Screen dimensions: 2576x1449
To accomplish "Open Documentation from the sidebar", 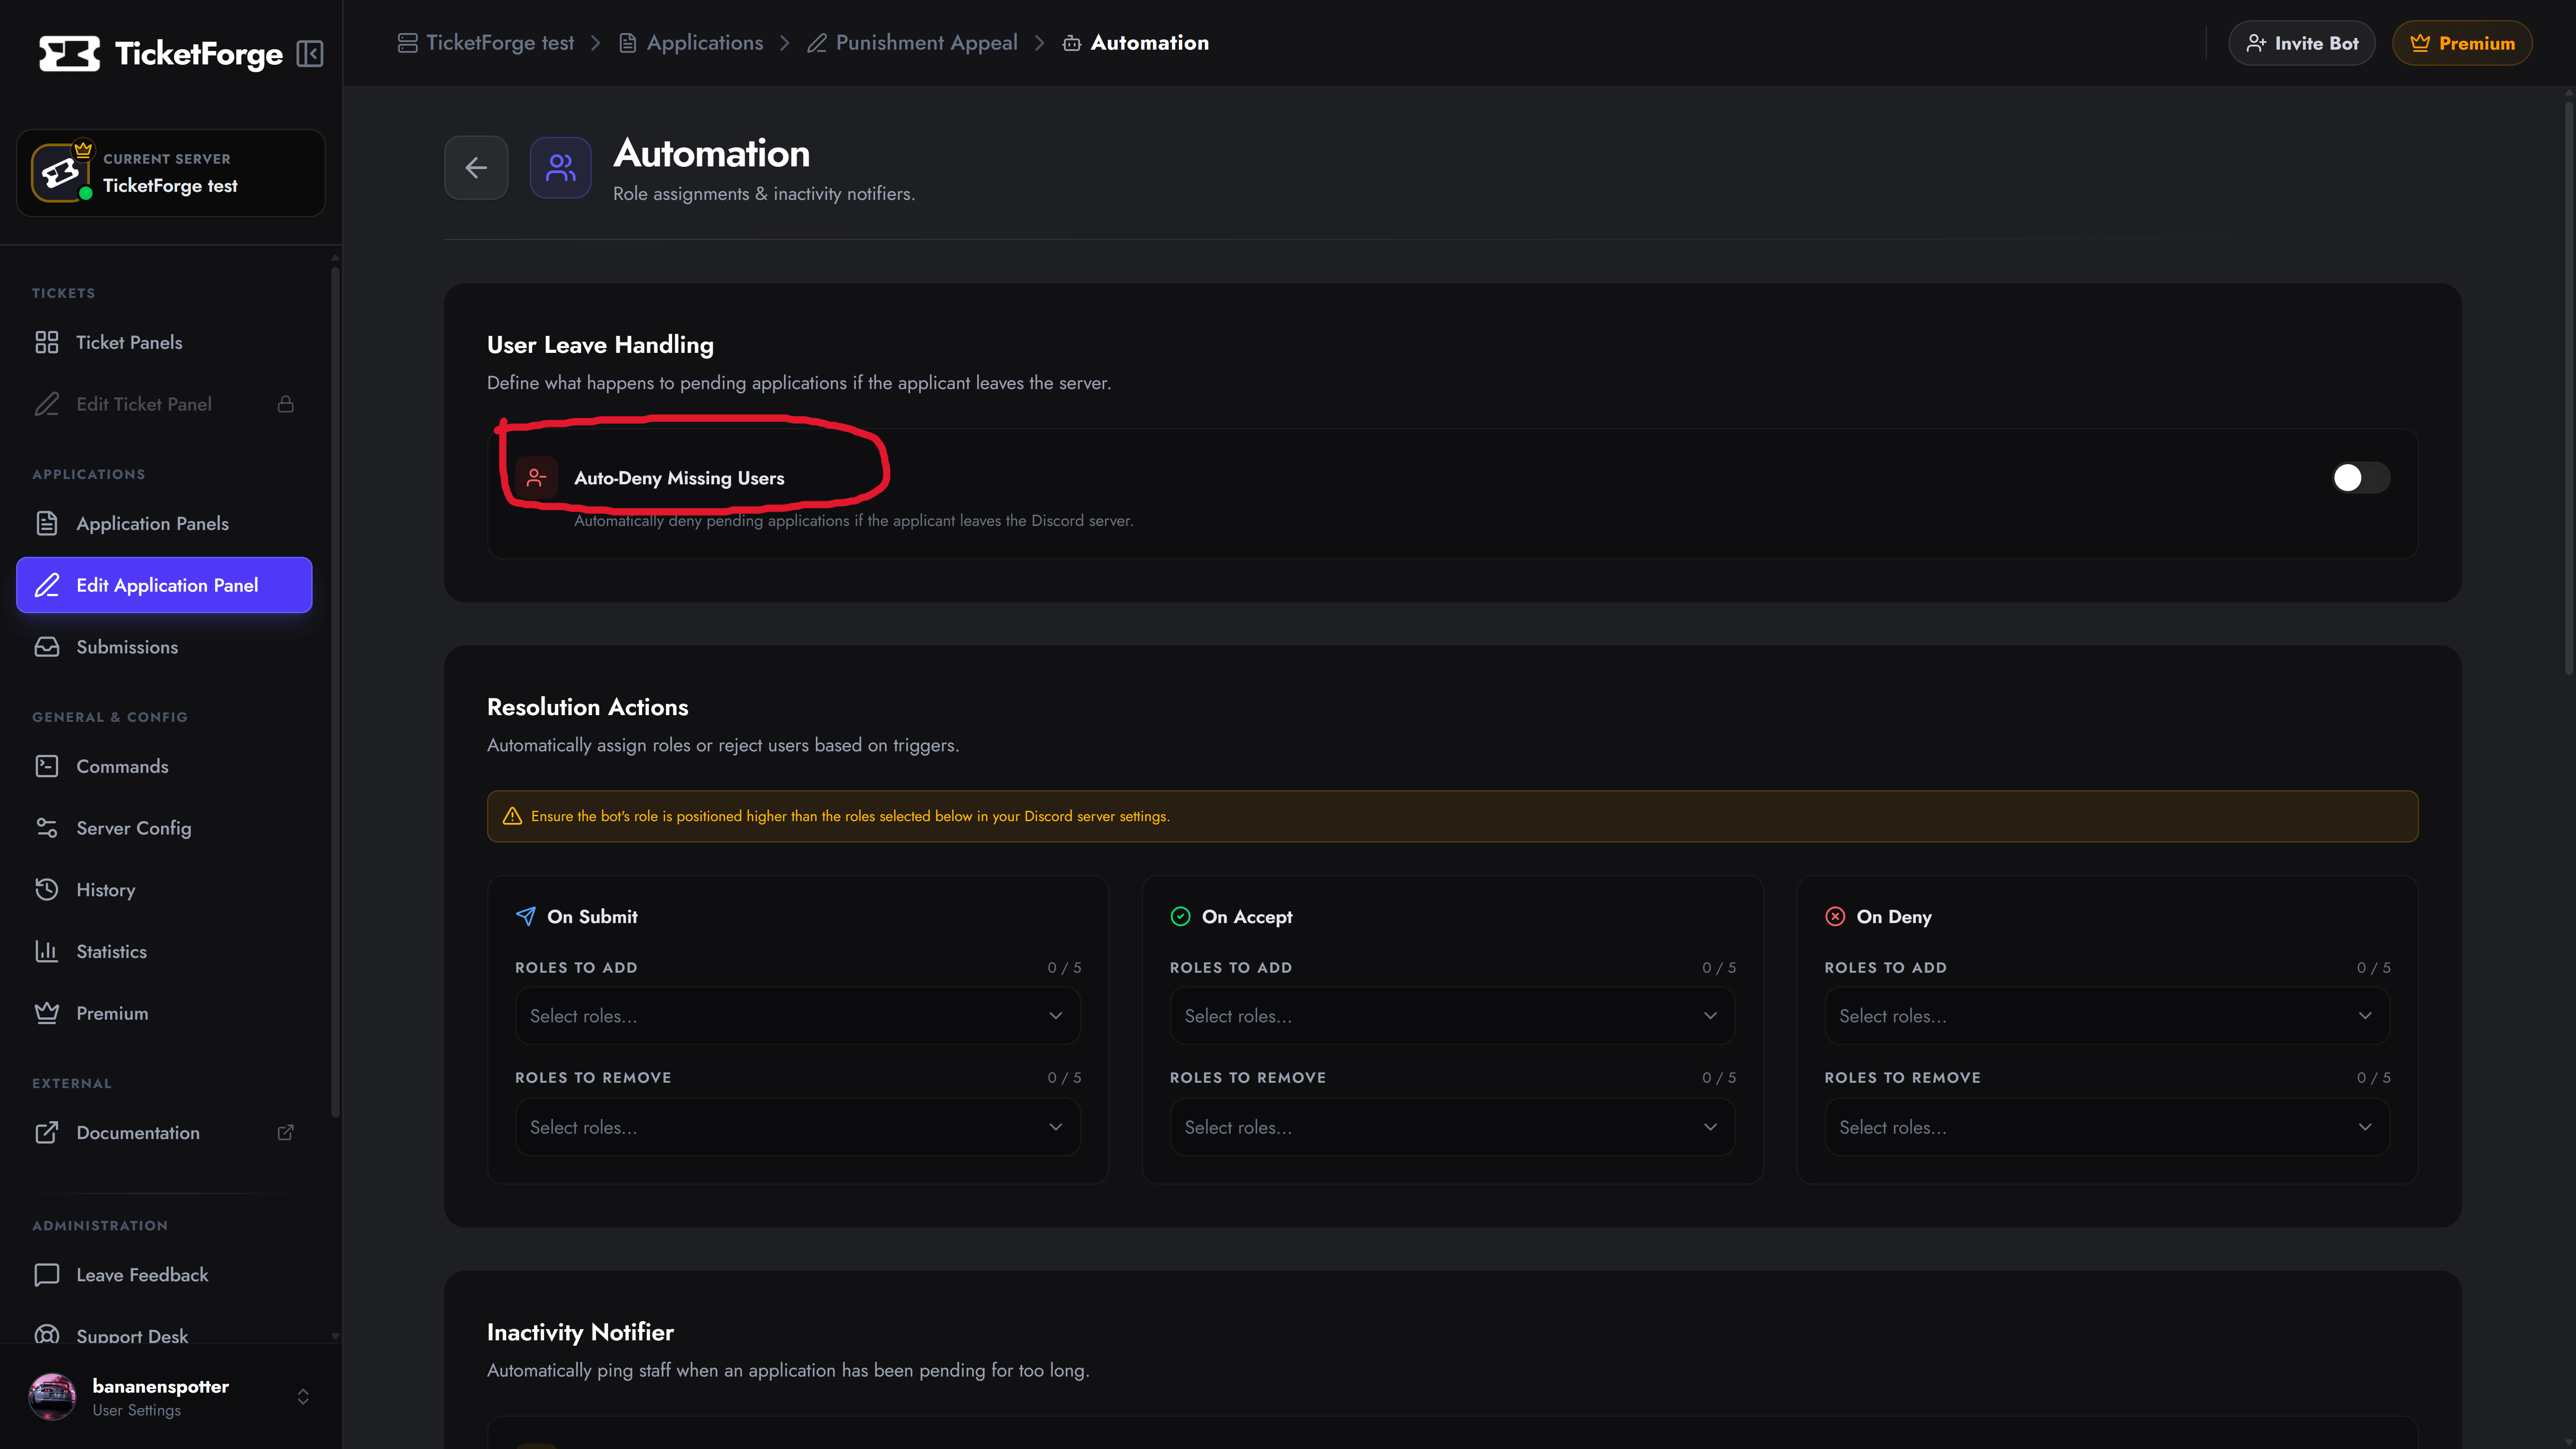I will [x=164, y=1132].
